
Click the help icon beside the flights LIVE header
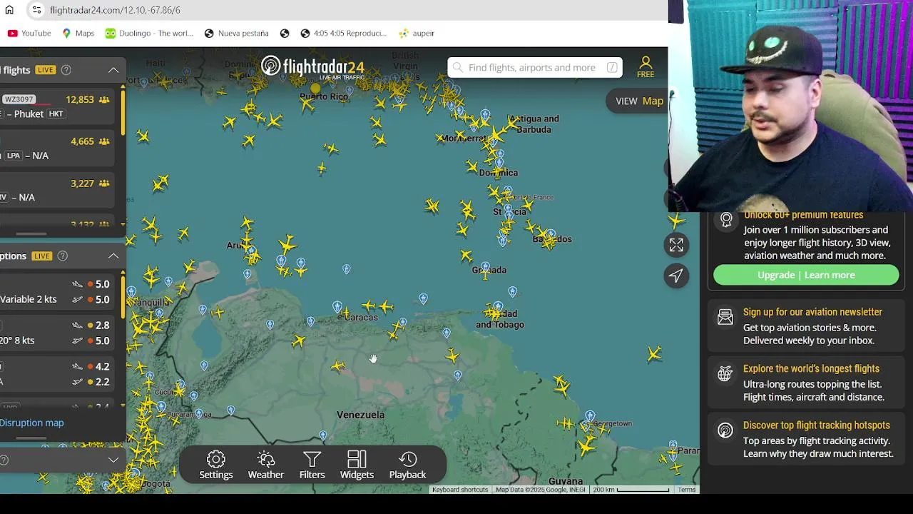[x=66, y=70]
